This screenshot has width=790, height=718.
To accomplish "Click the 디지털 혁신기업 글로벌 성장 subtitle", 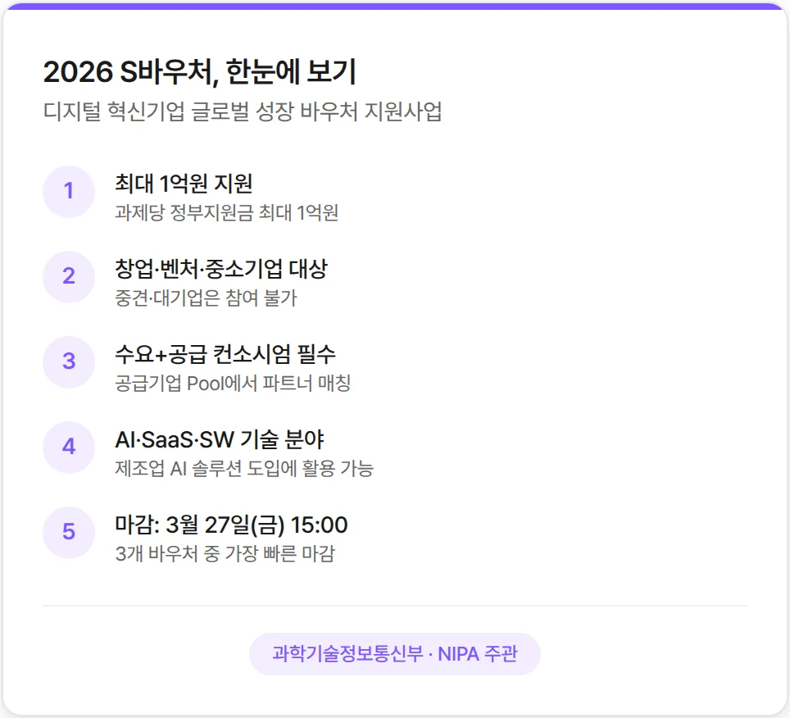I will point(243,111).
